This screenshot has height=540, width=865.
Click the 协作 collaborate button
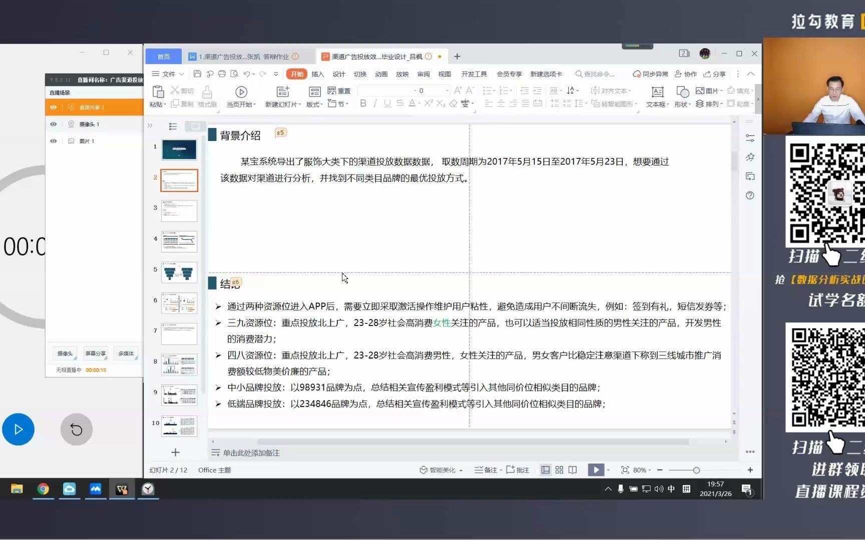pyautogui.click(x=686, y=74)
